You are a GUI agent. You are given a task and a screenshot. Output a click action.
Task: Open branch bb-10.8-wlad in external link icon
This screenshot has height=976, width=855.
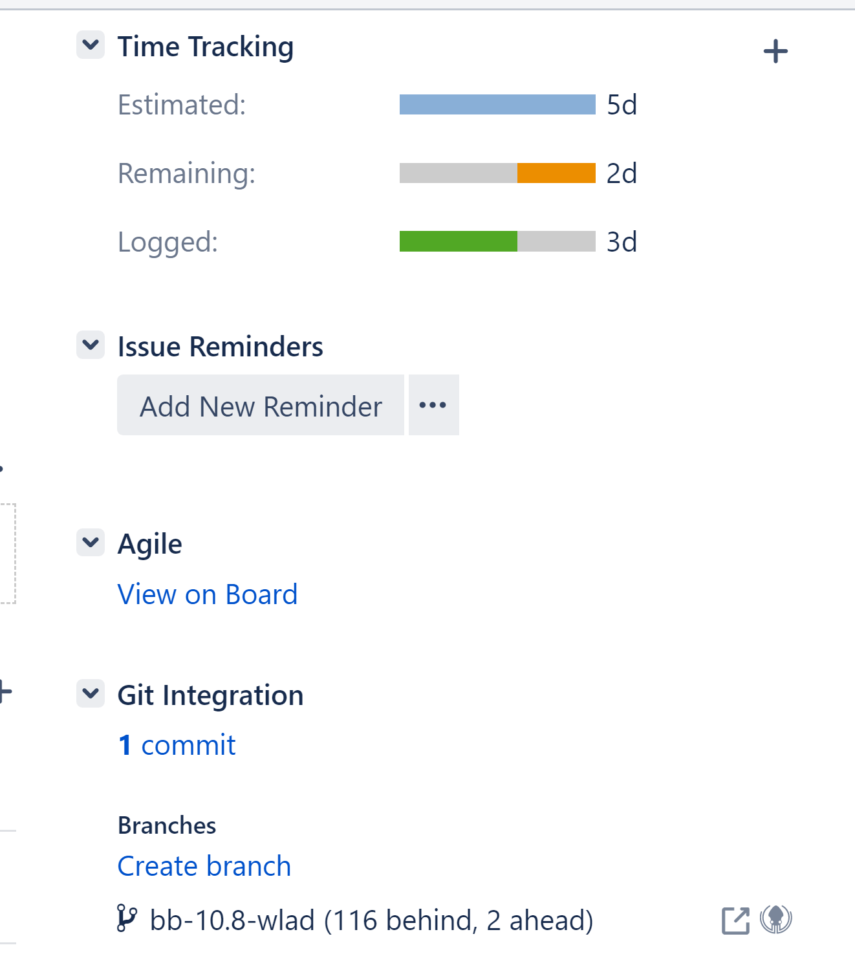click(x=735, y=920)
